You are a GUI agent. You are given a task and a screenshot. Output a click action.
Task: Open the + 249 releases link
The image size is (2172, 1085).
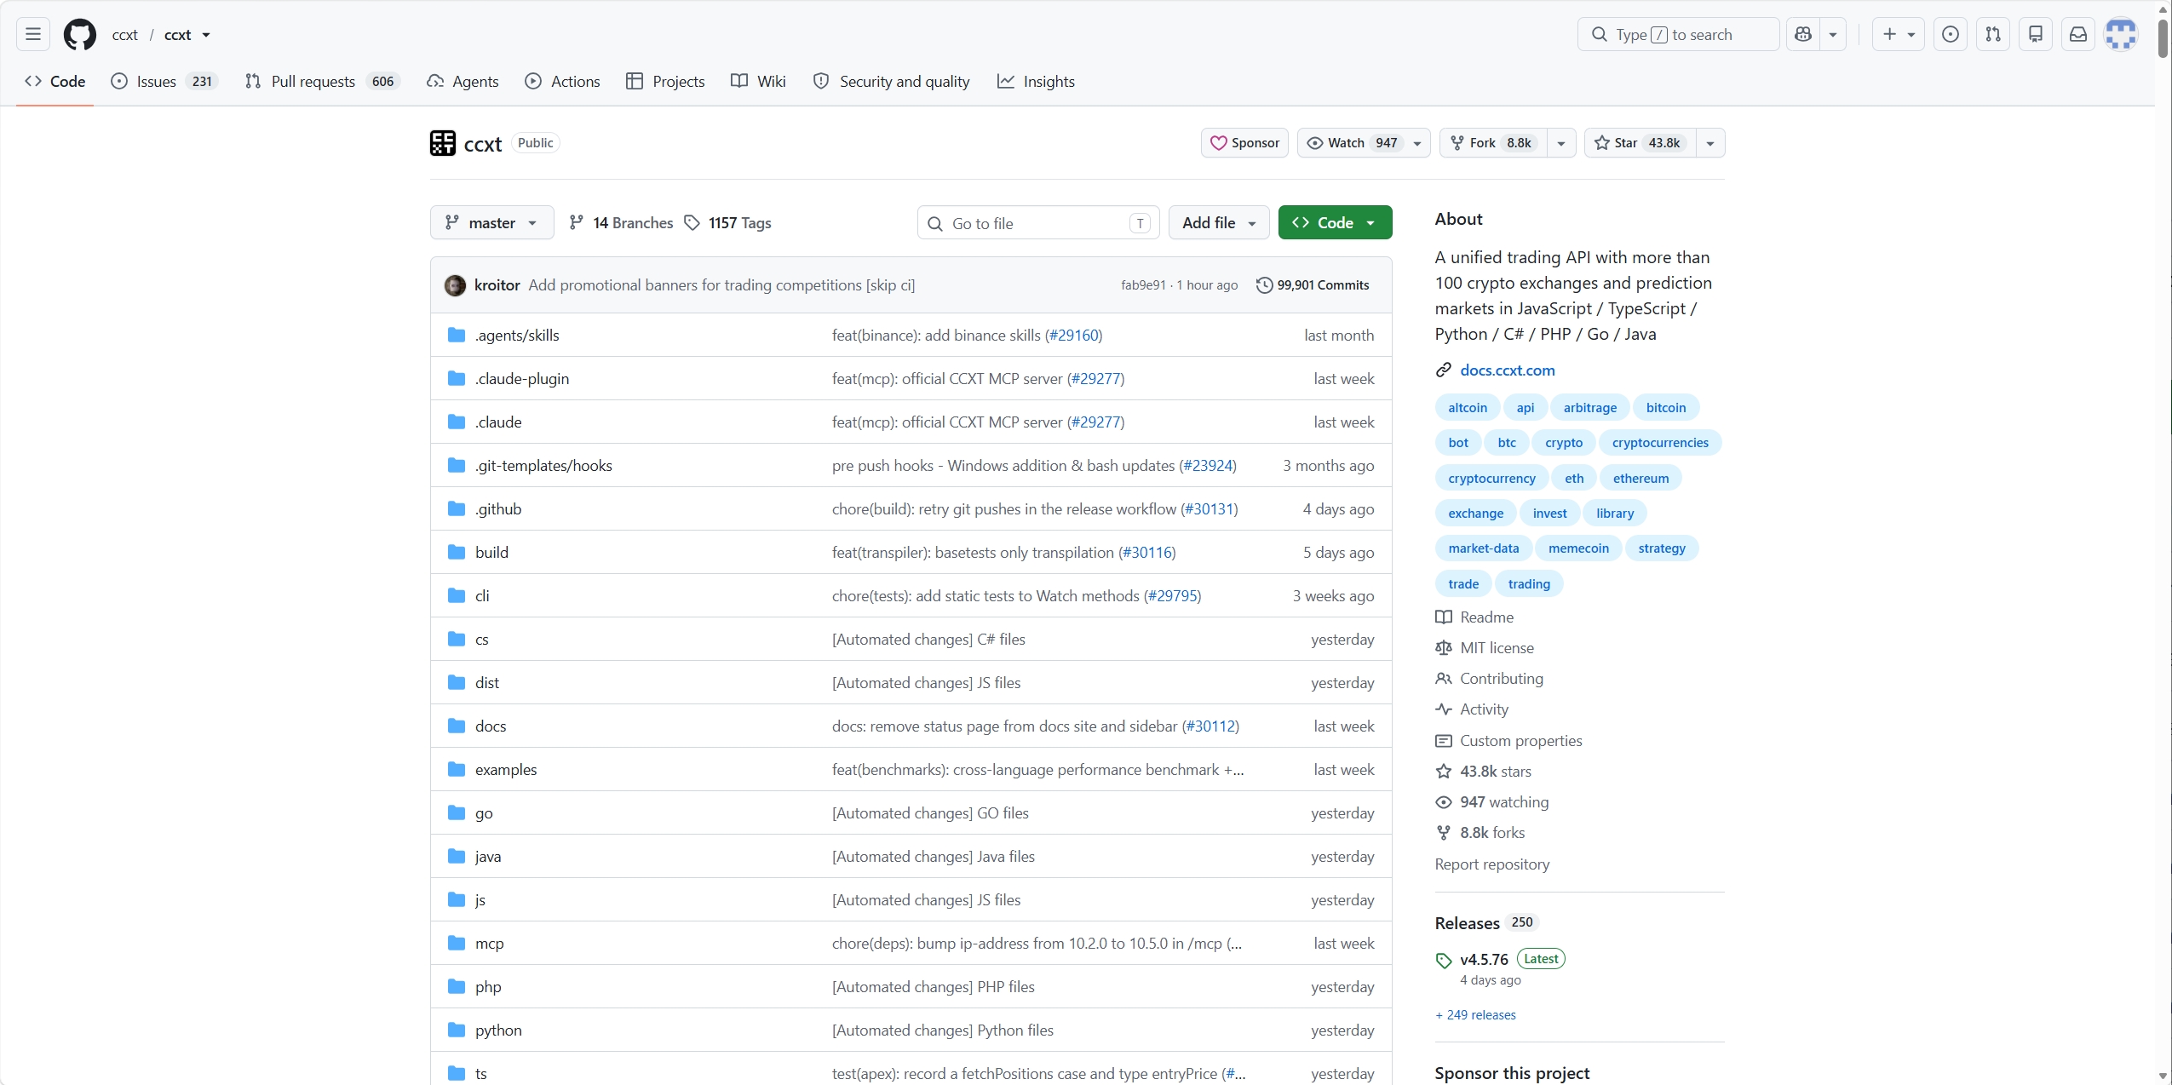1475,1014
